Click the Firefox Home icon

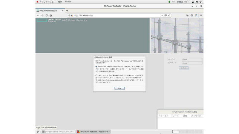pyautogui.click(x=51, y=15)
